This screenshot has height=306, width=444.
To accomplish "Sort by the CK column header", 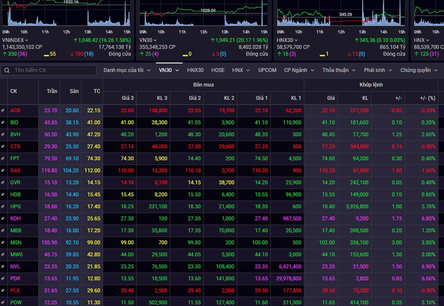I will (13, 91).
